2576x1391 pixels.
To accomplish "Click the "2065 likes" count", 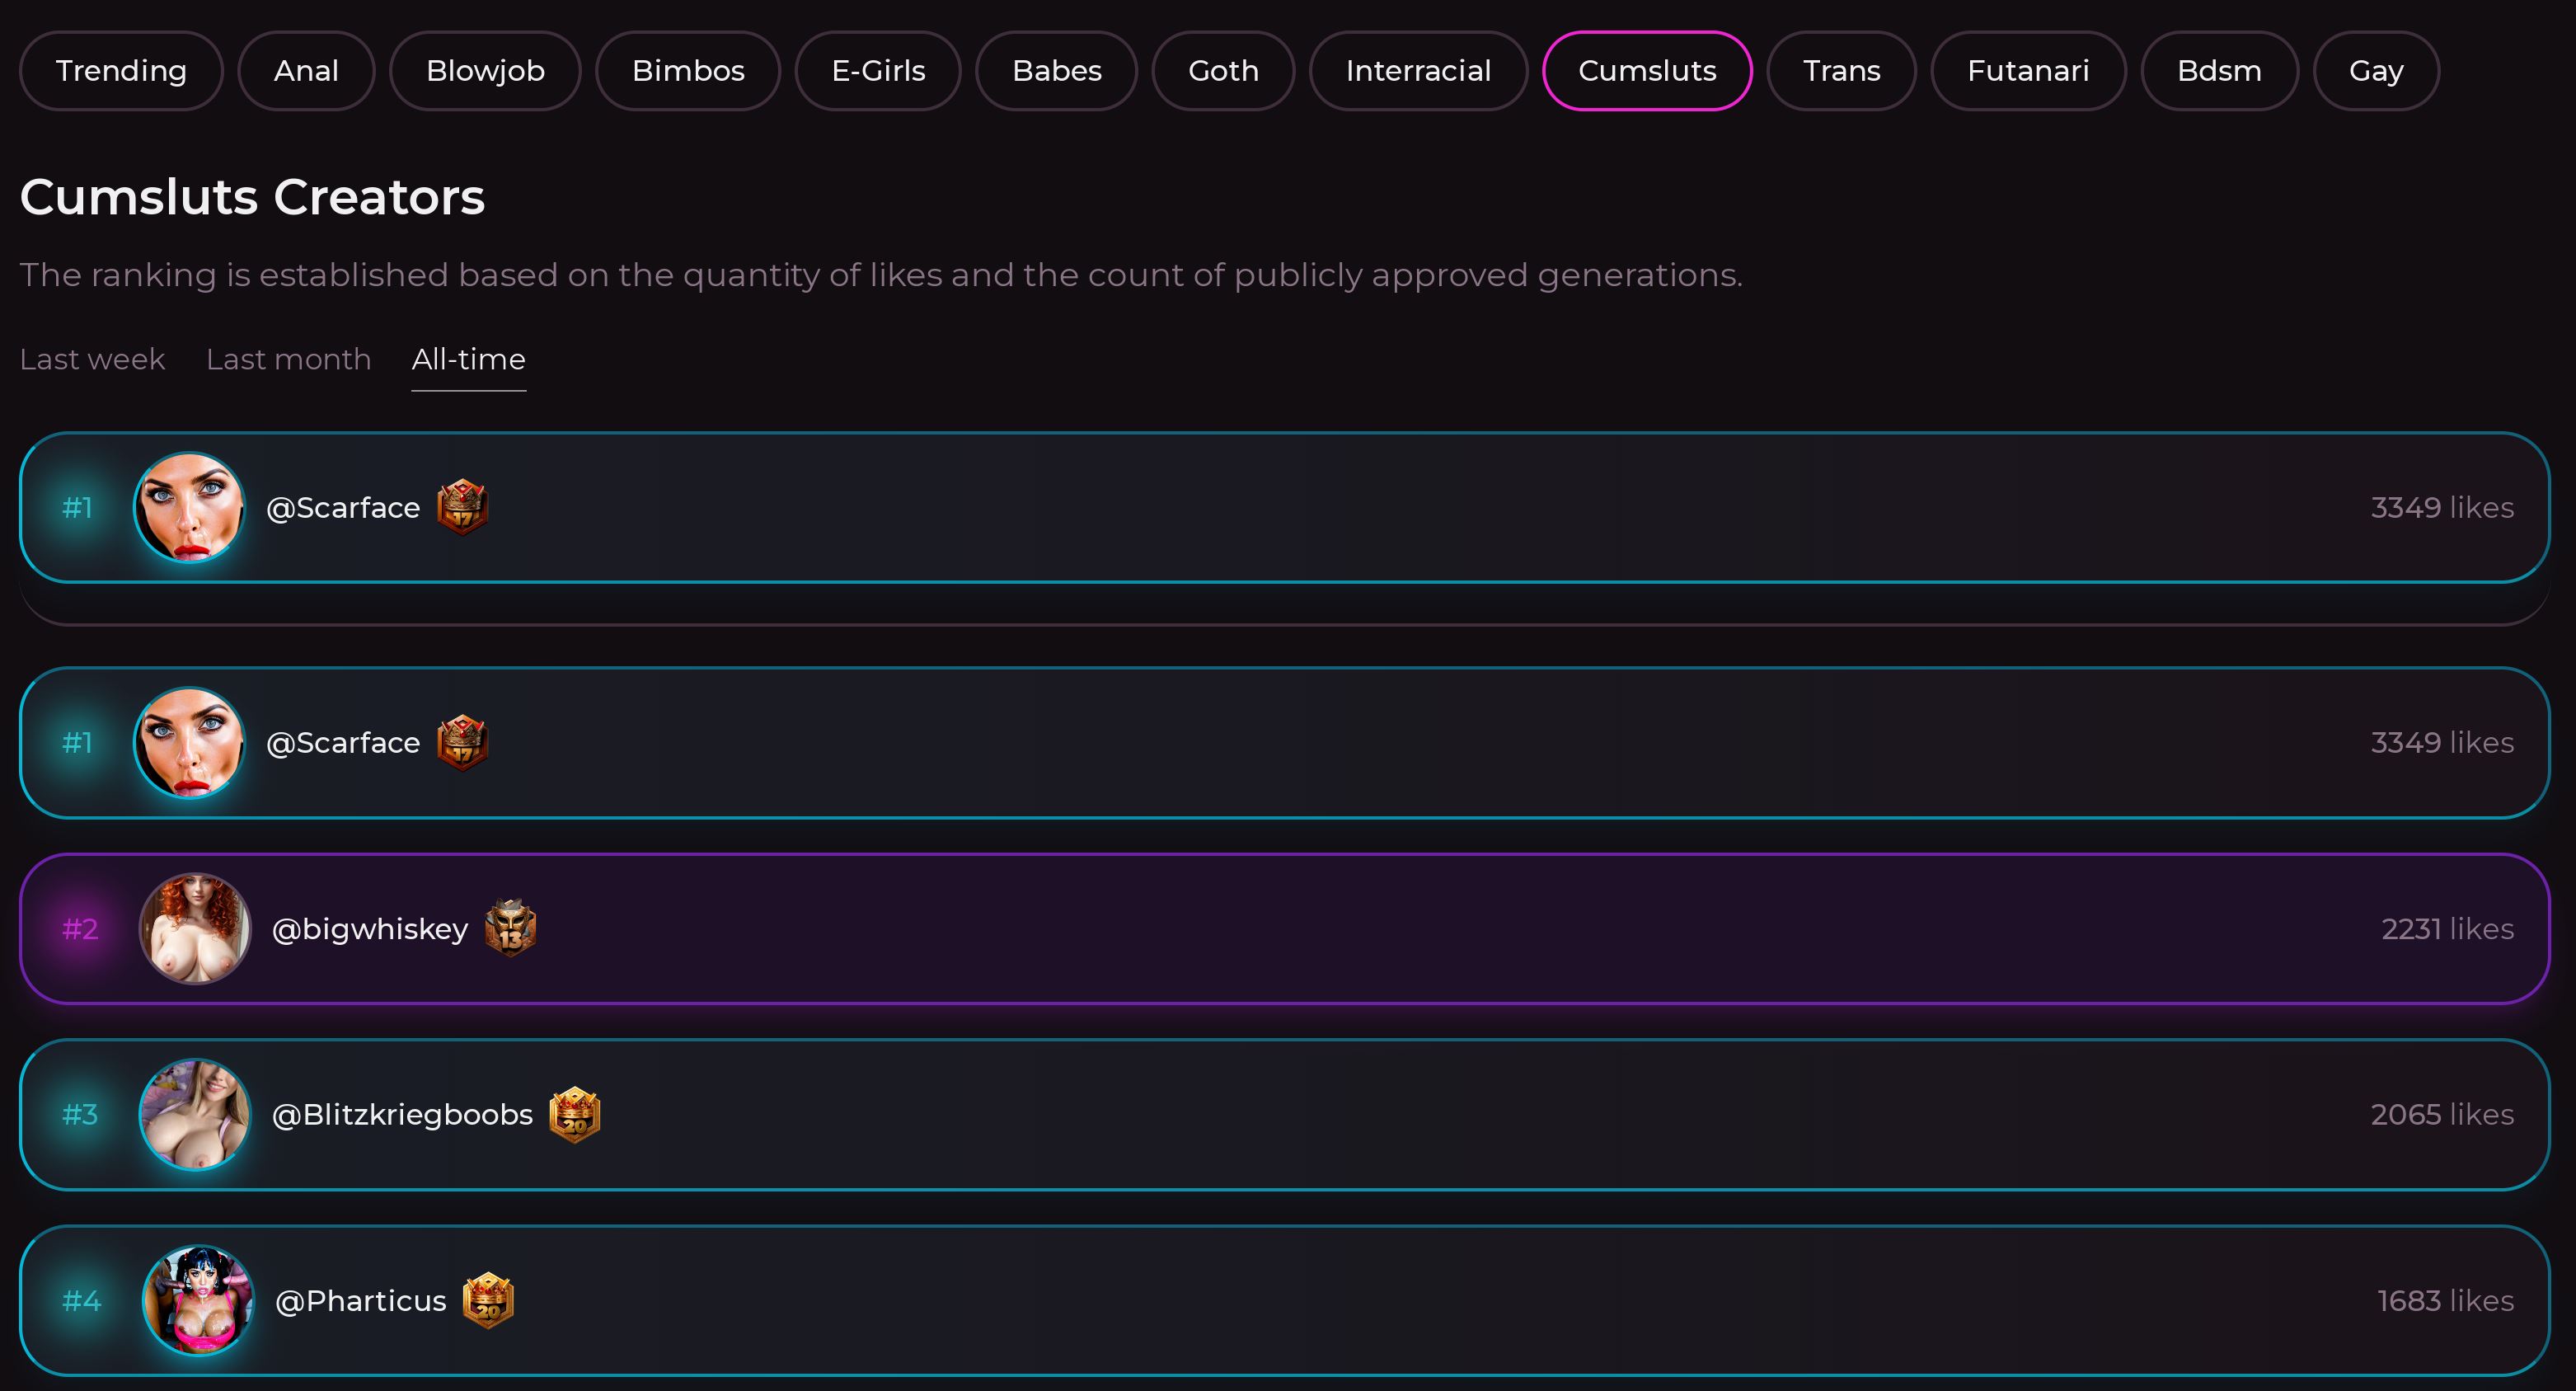I will 2442,1115.
